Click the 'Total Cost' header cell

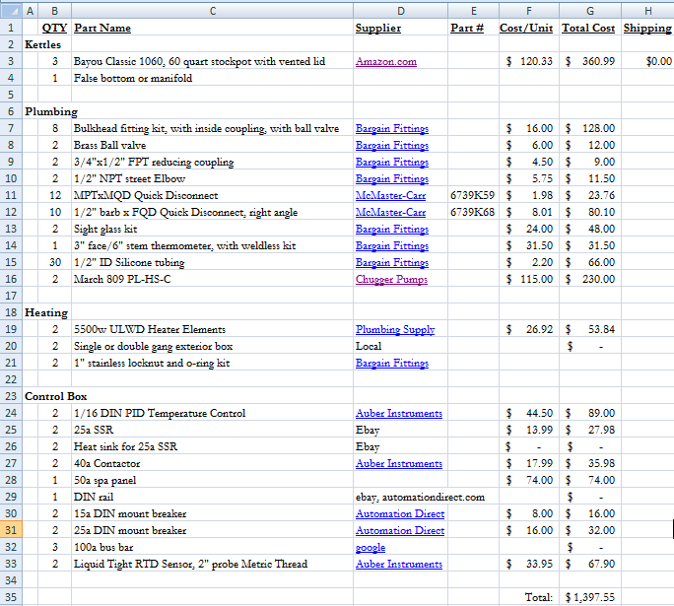tap(590, 28)
